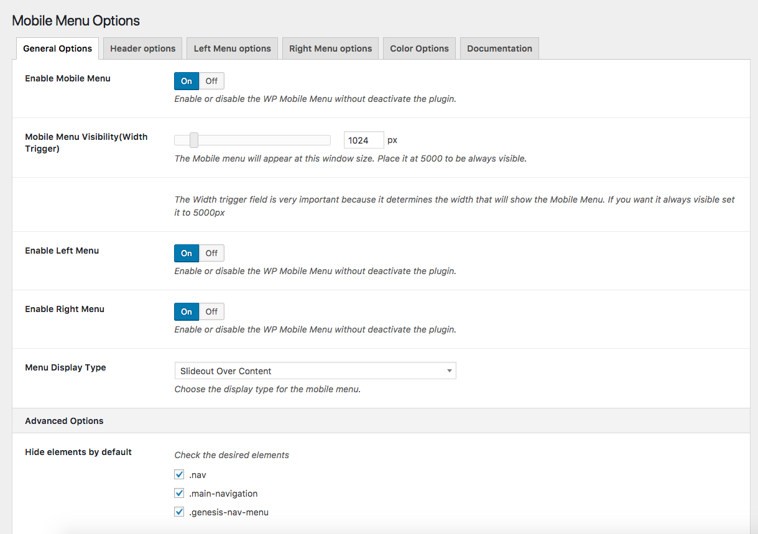Uncheck the .main-navigation checkbox
Image resolution: width=758 pixels, height=534 pixels.
180,494
